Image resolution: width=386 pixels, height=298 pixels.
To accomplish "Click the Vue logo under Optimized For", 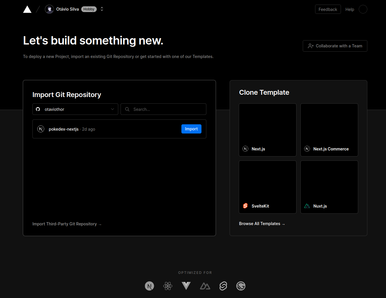I will point(186,286).
